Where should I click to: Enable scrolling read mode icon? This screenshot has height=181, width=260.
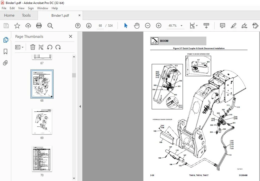(206, 26)
